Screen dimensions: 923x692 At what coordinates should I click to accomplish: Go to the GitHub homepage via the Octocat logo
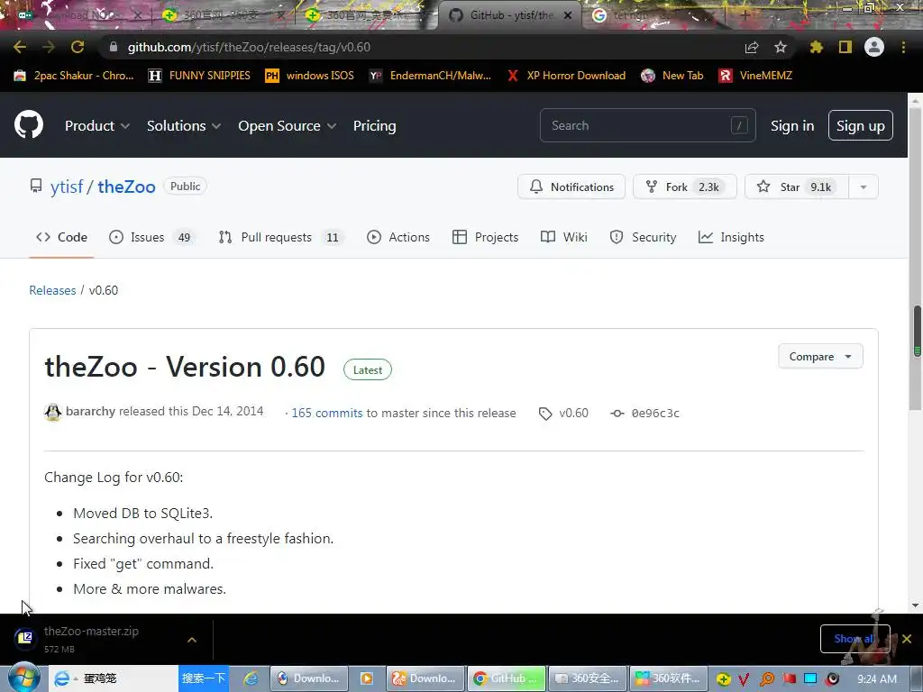coord(29,124)
